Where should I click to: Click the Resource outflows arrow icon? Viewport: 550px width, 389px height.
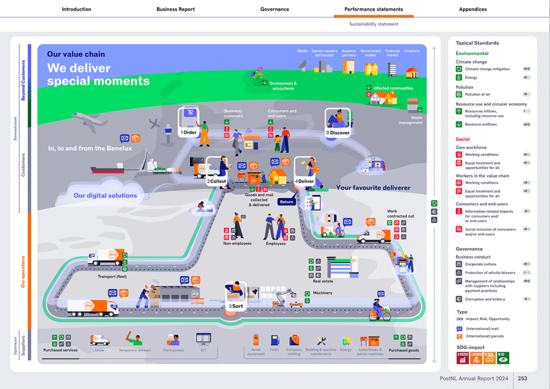(459, 125)
